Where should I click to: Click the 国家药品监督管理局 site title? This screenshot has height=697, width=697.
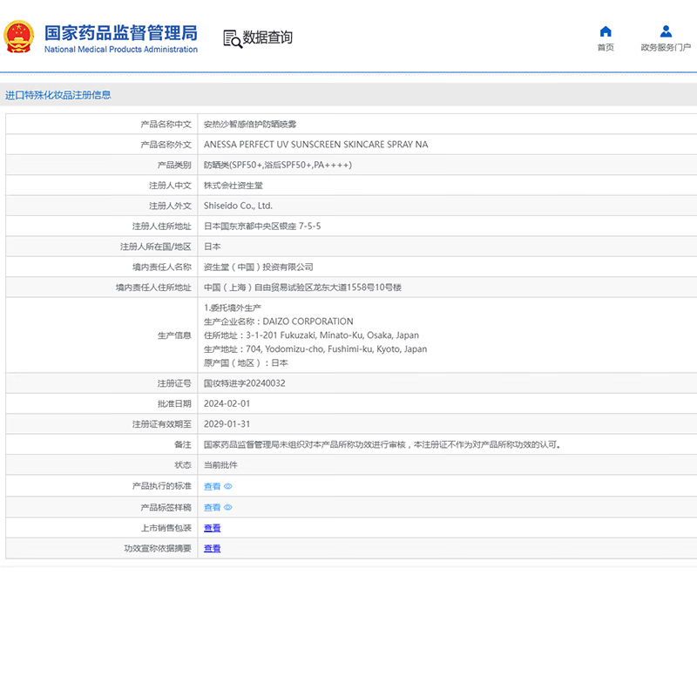tap(121, 33)
